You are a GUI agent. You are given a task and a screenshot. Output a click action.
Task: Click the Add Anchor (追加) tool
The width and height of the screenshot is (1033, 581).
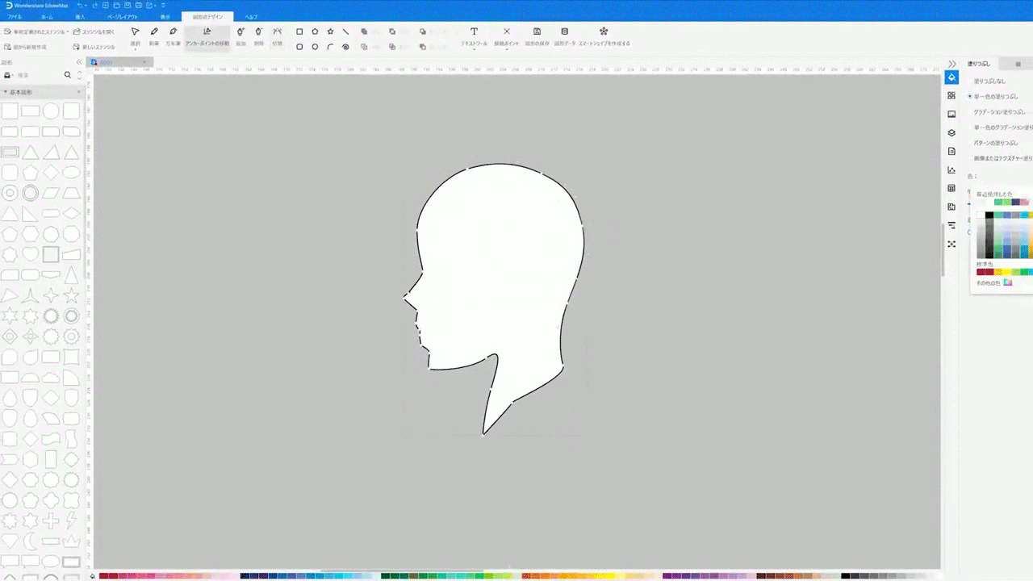click(x=240, y=36)
